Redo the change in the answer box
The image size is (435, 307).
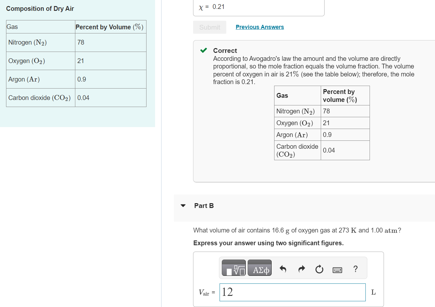[x=301, y=269]
